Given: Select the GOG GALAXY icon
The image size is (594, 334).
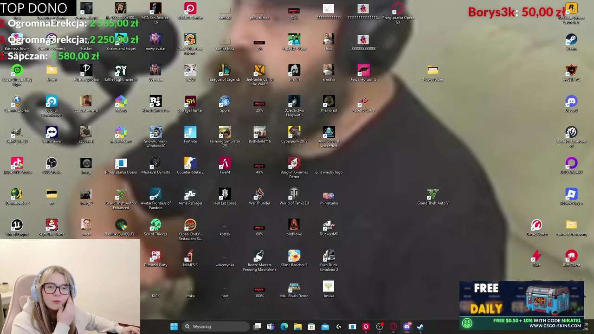Looking at the screenshot, I should [571, 166].
